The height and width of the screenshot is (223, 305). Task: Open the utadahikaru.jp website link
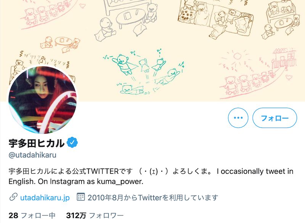45,198
